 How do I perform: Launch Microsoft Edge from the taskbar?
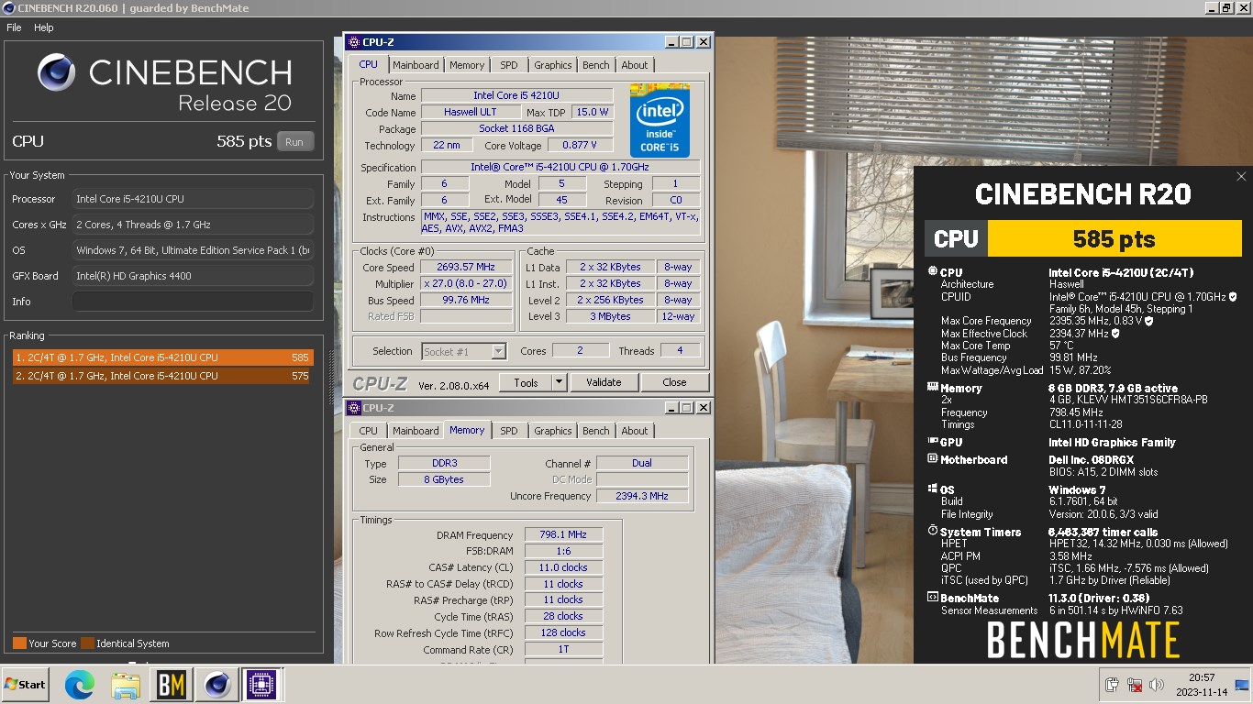point(80,685)
